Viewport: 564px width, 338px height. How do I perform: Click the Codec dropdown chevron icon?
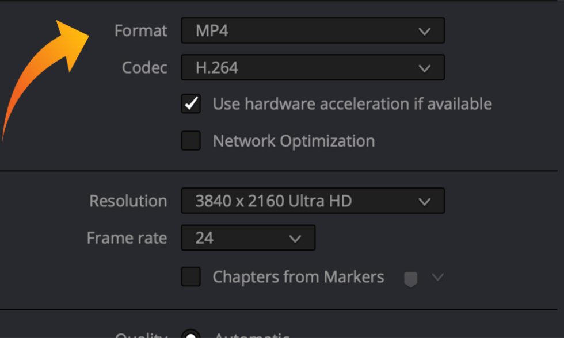tap(425, 67)
